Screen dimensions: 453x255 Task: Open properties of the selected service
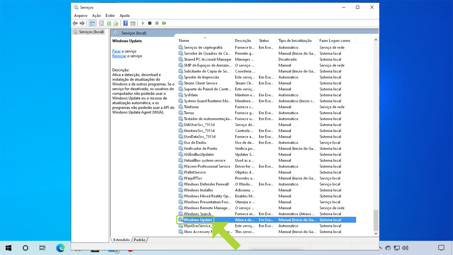101,23
